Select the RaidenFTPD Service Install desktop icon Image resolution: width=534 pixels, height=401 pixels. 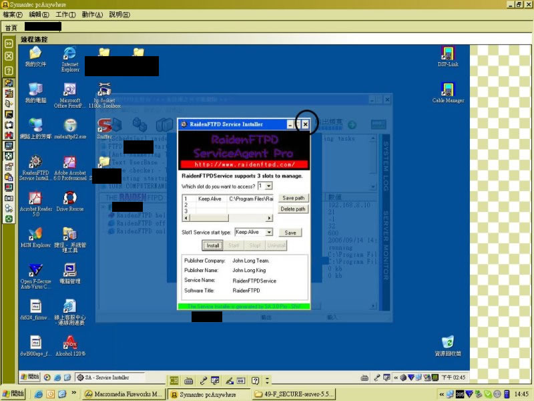click(x=35, y=168)
